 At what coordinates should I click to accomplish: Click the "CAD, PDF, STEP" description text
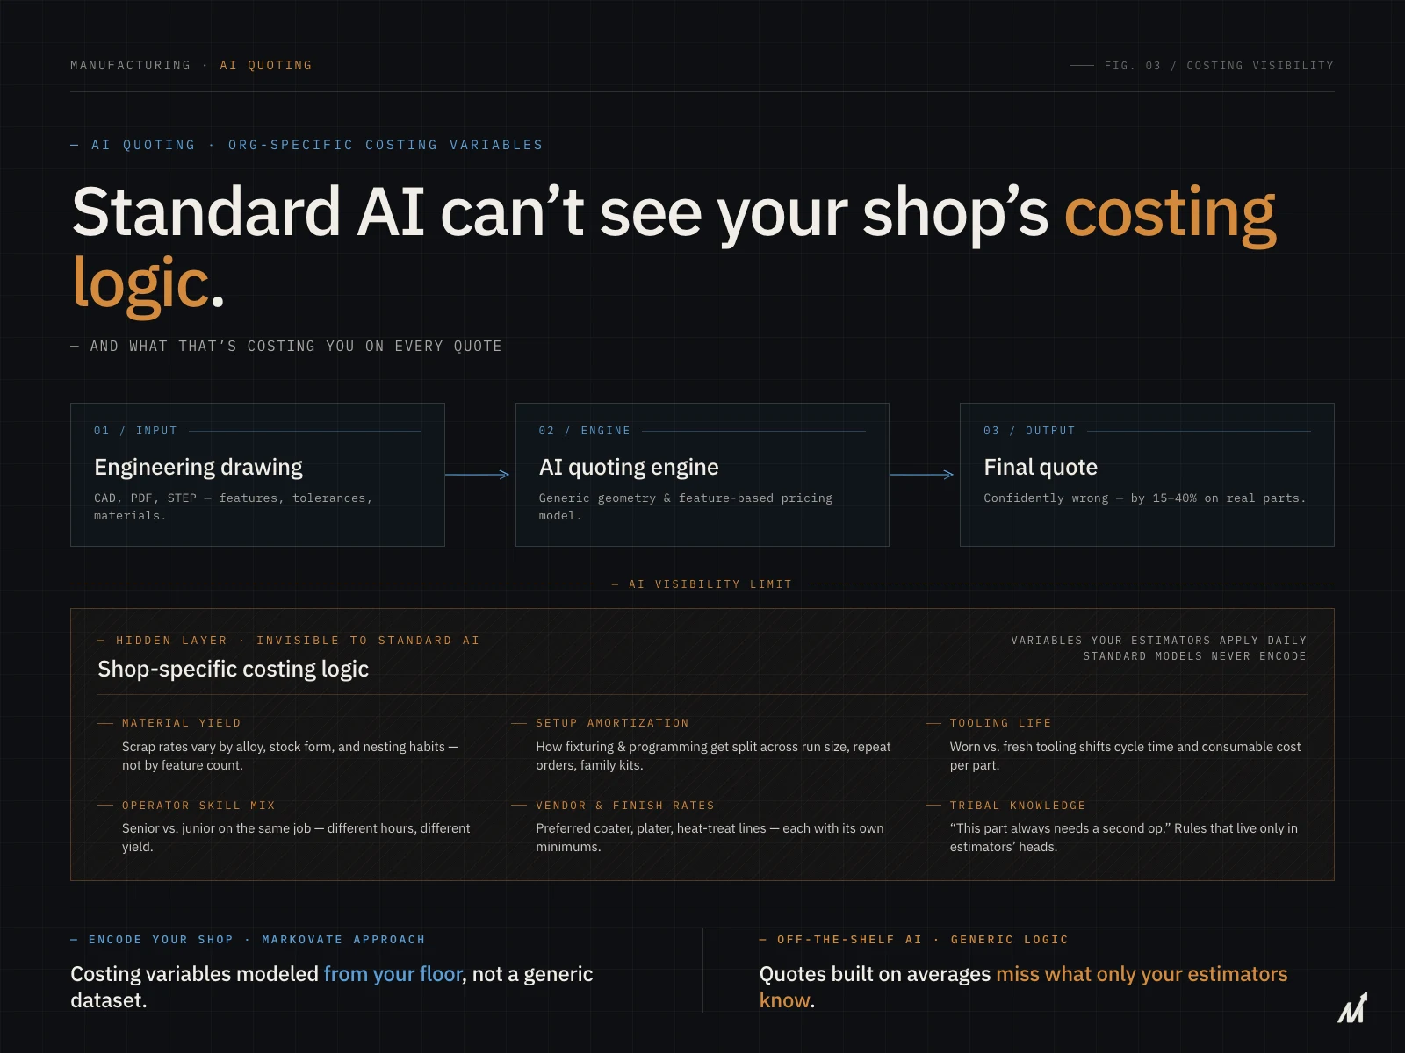(234, 507)
